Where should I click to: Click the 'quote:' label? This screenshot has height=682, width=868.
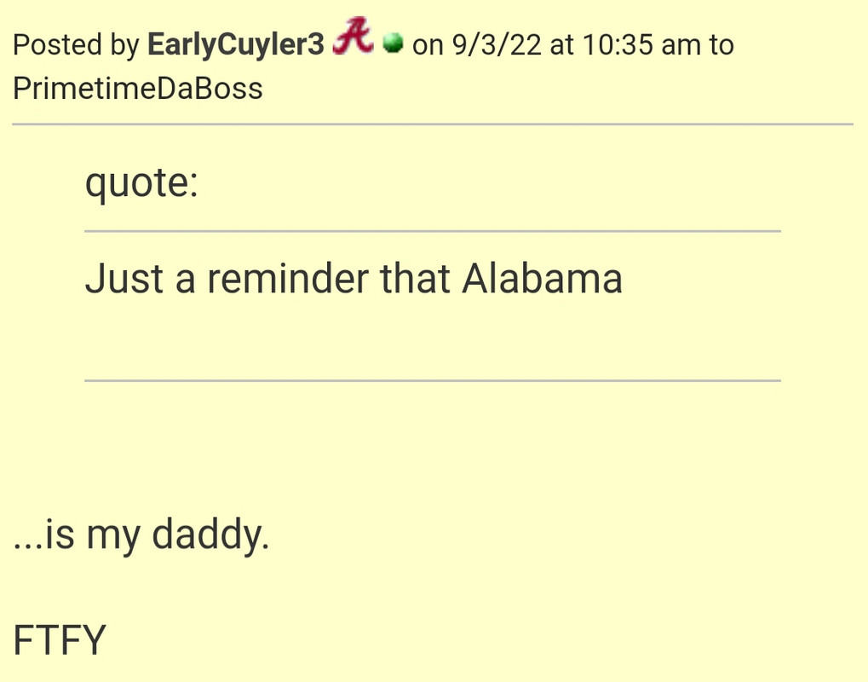tap(141, 183)
